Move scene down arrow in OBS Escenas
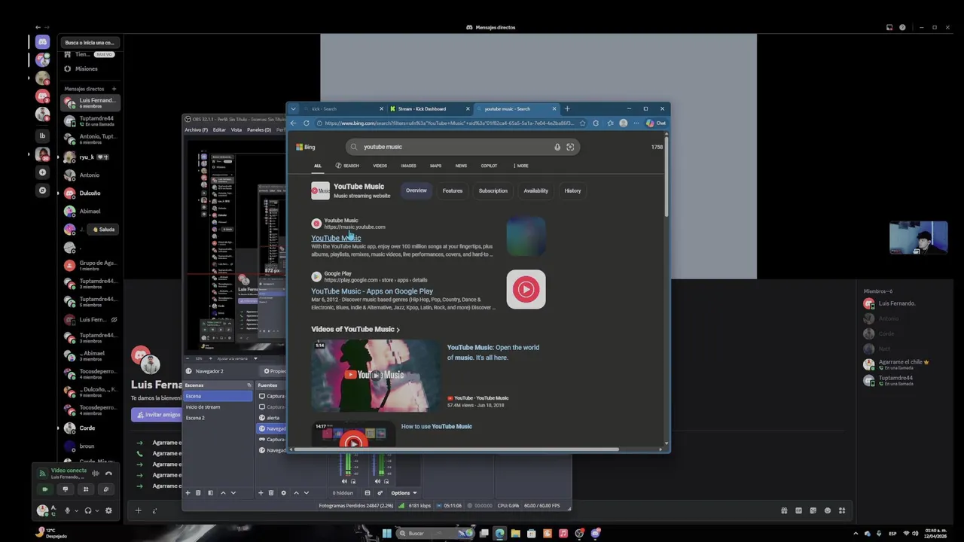Image resolution: width=964 pixels, height=542 pixels. coord(233,493)
